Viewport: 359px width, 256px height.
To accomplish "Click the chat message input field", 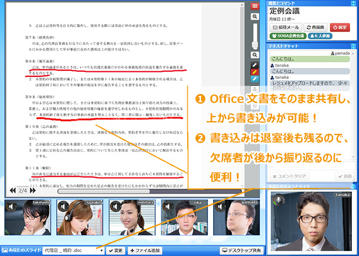I will click(313, 165).
